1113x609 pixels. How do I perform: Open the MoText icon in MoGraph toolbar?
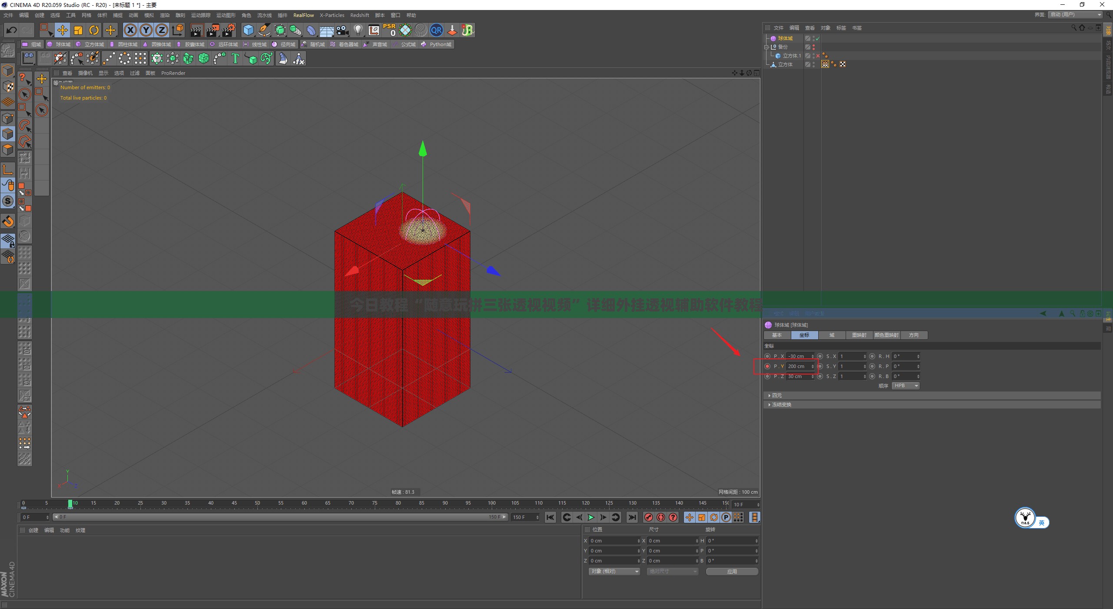coord(235,58)
